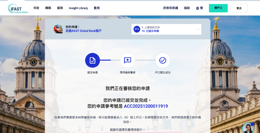
Task: Click the UK train application thumbnail
Action: [58, 29]
